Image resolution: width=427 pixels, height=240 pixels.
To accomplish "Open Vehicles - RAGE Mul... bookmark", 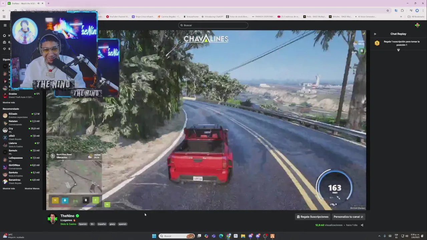I will coord(340,16).
